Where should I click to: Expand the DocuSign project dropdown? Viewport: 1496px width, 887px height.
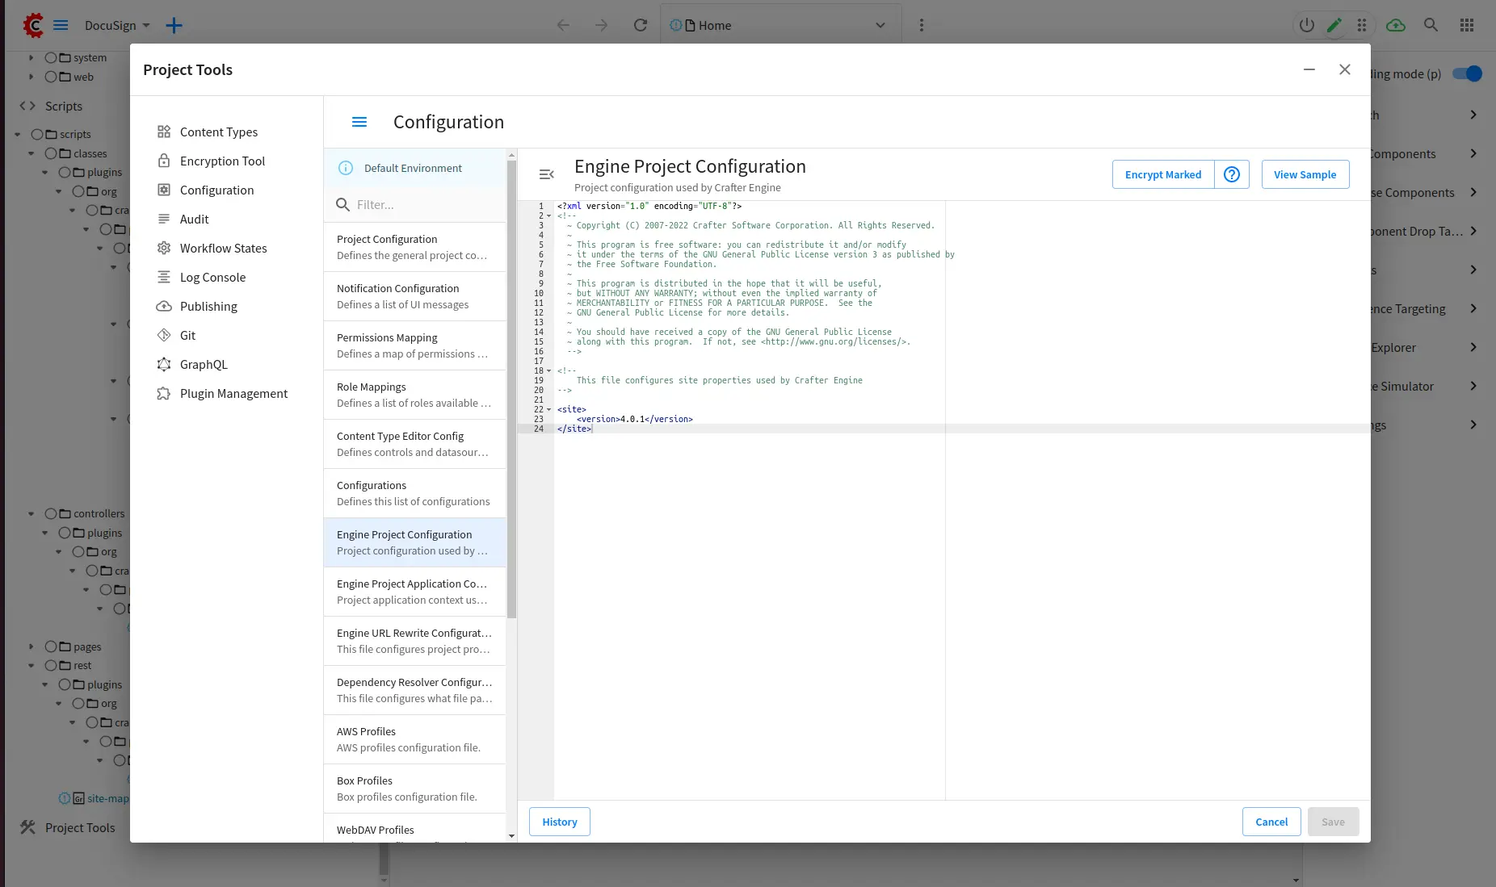(x=146, y=26)
